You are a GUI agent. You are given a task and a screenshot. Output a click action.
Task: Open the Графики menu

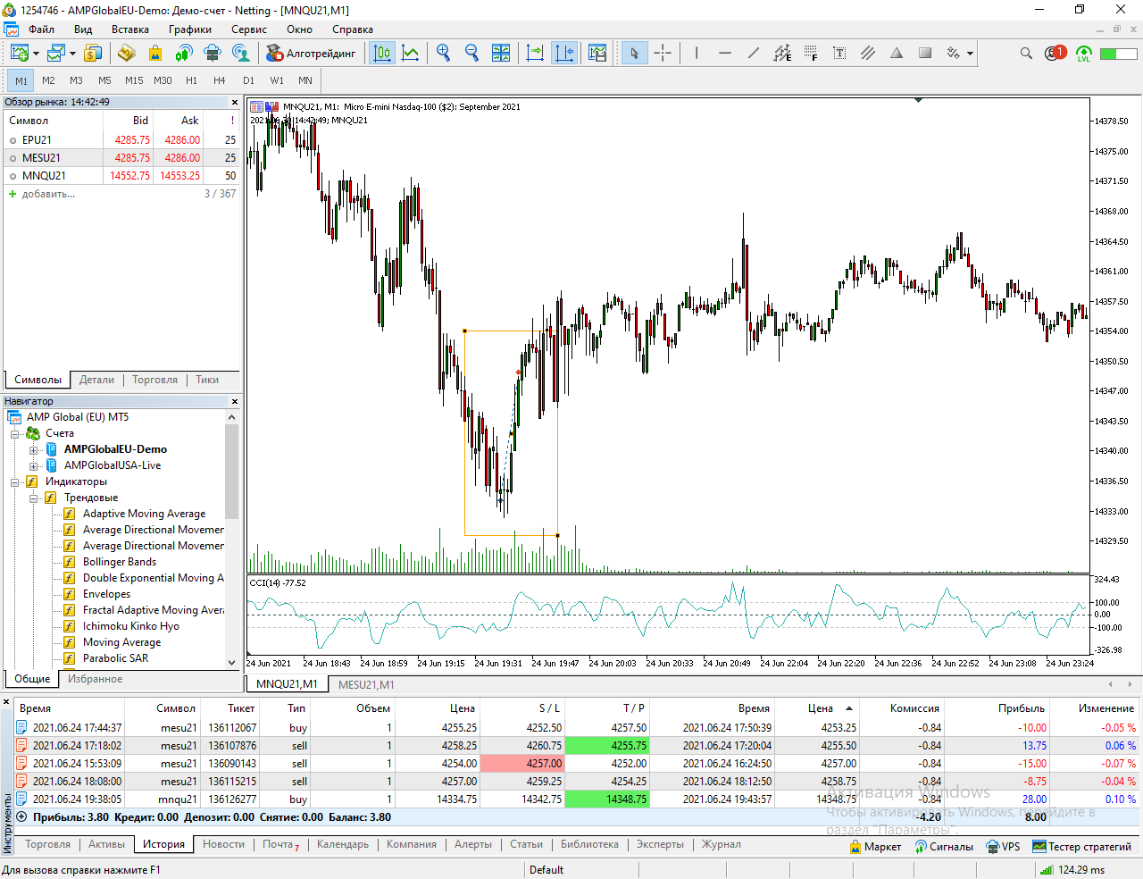[190, 29]
